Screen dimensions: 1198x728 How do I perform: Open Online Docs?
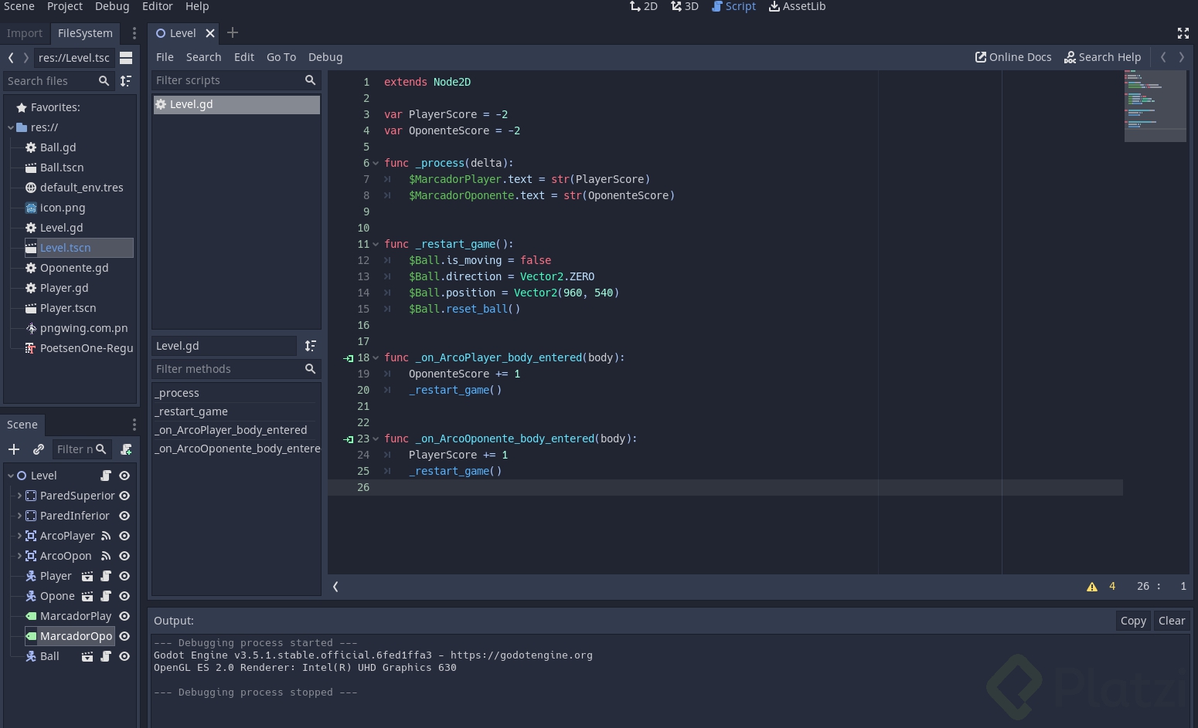click(x=1013, y=57)
